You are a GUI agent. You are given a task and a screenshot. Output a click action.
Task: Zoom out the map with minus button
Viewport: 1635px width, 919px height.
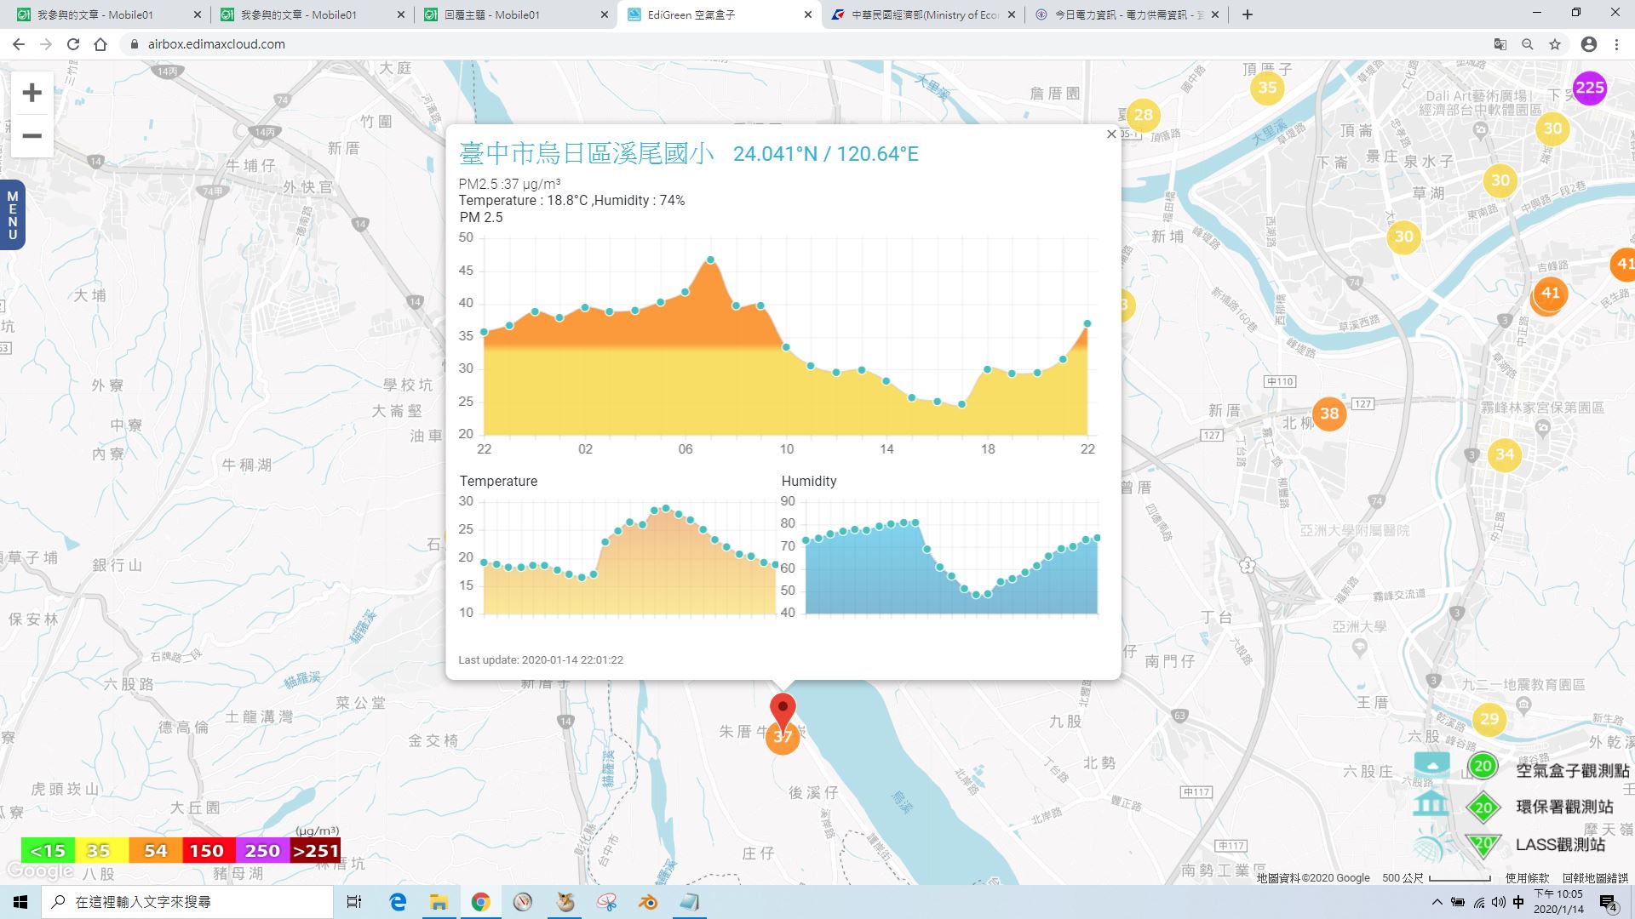pyautogui.click(x=32, y=136)
